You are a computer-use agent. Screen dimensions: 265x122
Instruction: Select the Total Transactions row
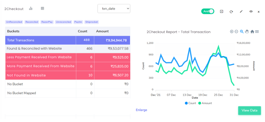pos(68,40)
